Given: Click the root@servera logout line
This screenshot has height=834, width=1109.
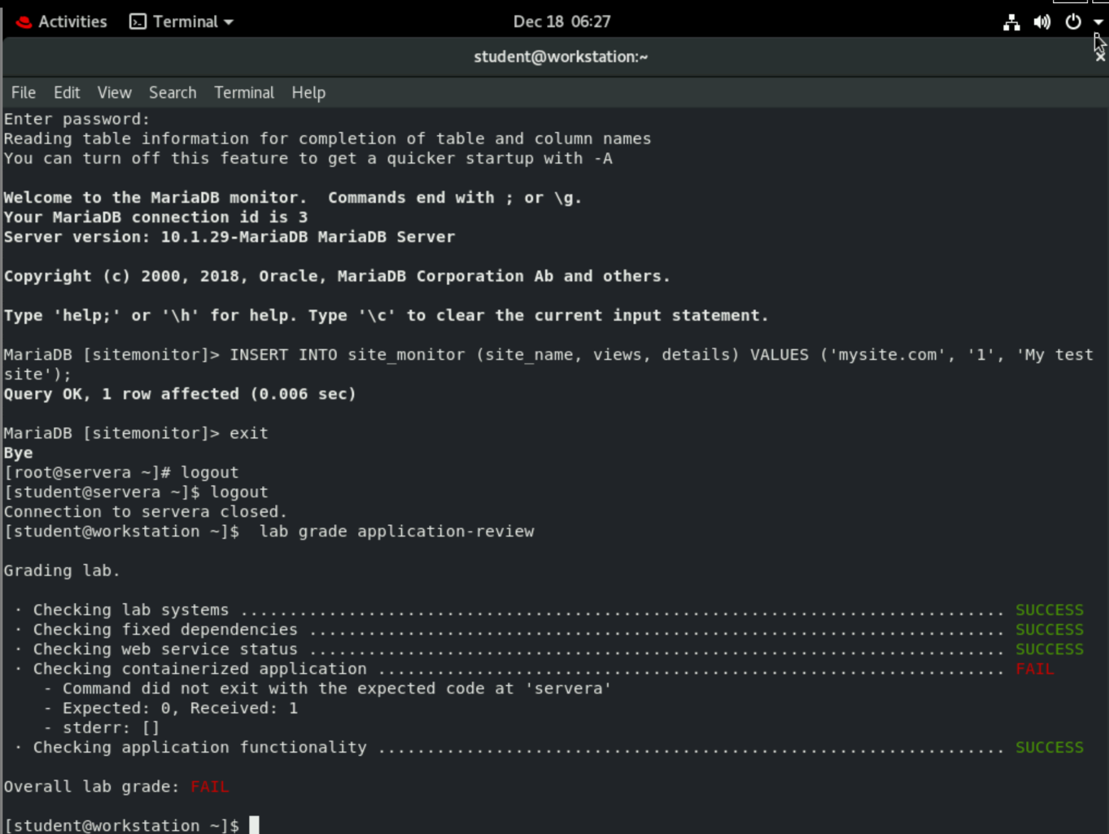Looking at the screenshot, I should click(x=121, y=472).
